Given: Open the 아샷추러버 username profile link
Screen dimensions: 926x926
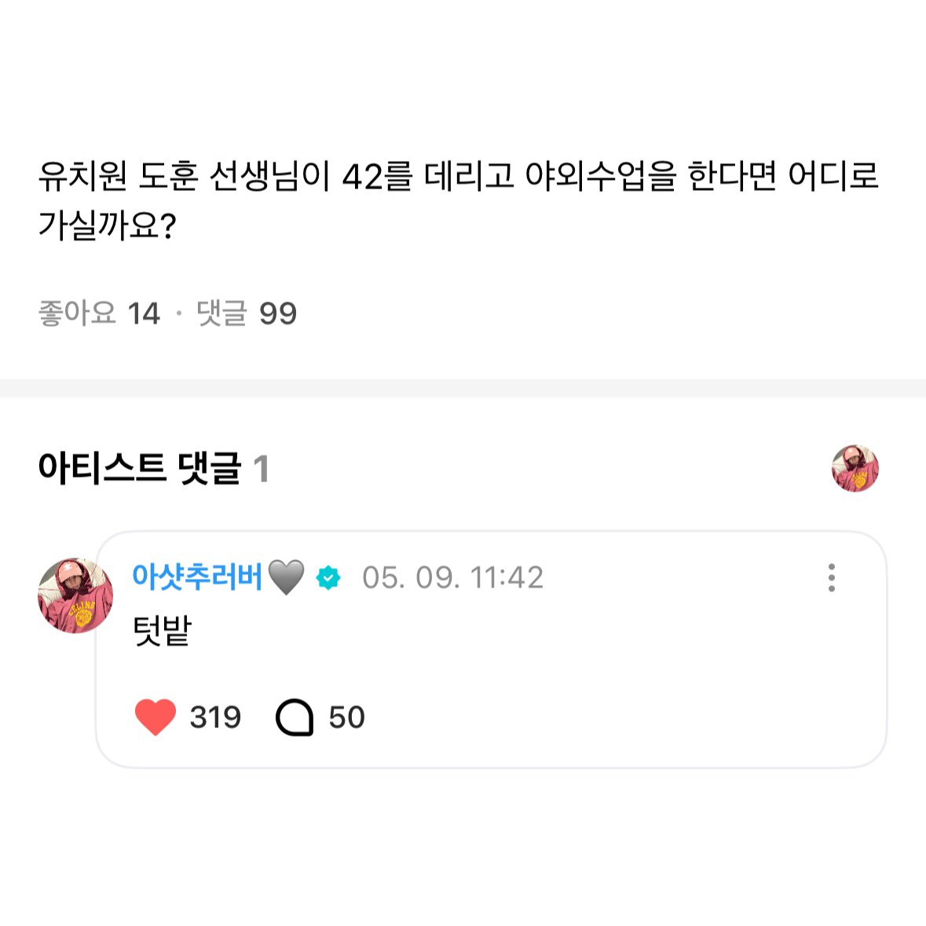Looking at the screenshot, I should coord(196,577).
